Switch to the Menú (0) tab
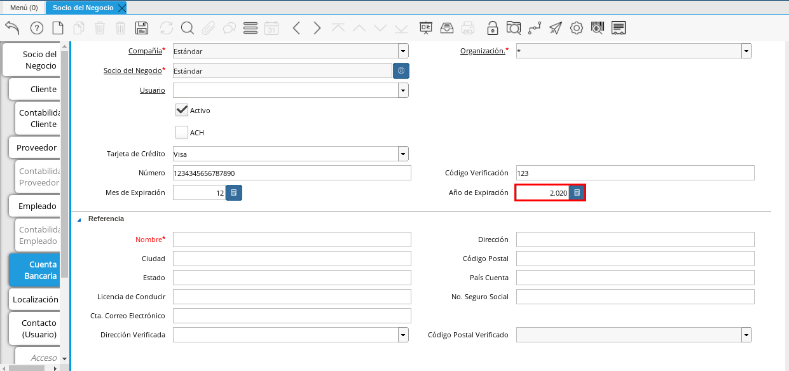 24,8
